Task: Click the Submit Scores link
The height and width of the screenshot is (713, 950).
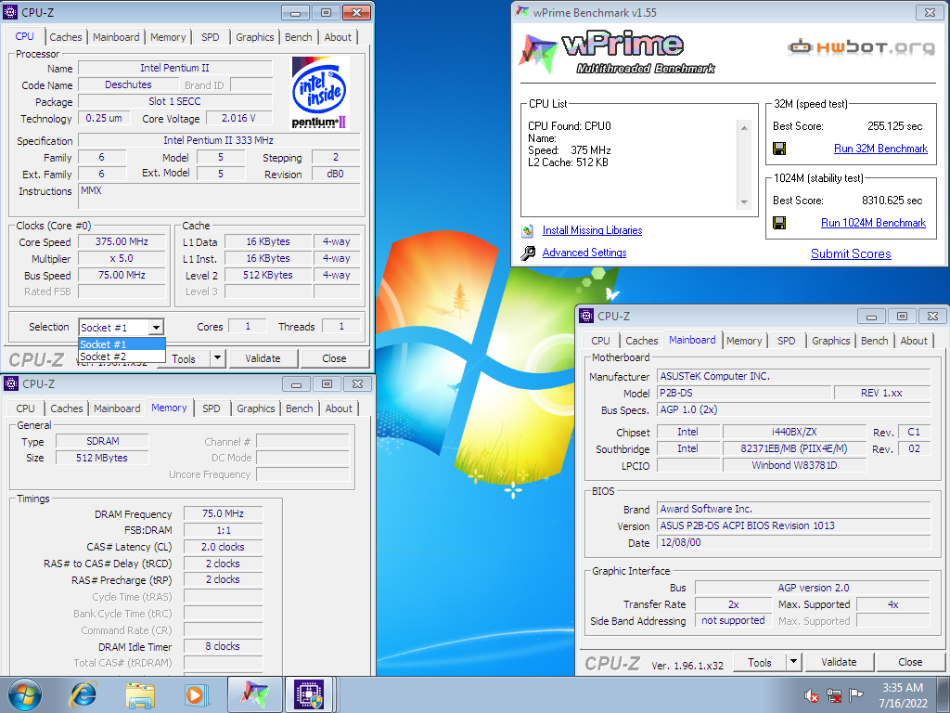Action: 852,254
